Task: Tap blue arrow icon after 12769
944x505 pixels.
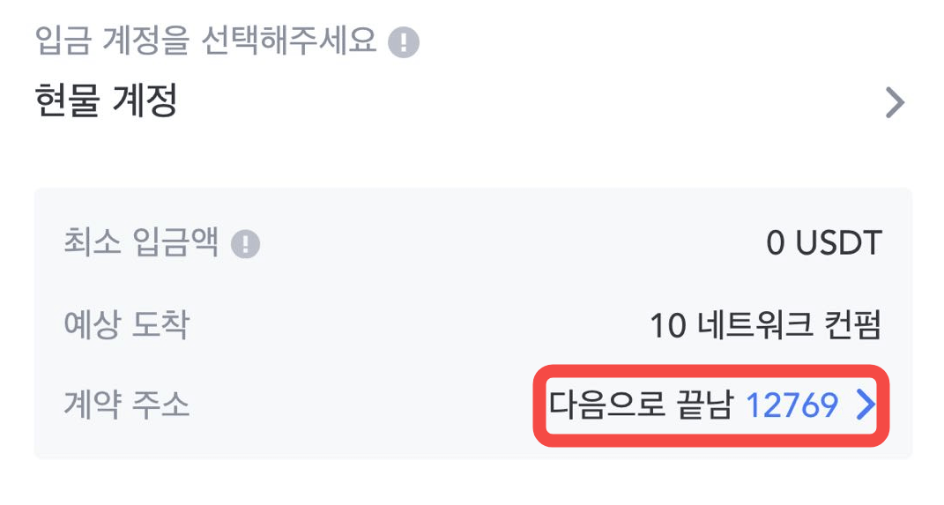Action: click(866, 405)
